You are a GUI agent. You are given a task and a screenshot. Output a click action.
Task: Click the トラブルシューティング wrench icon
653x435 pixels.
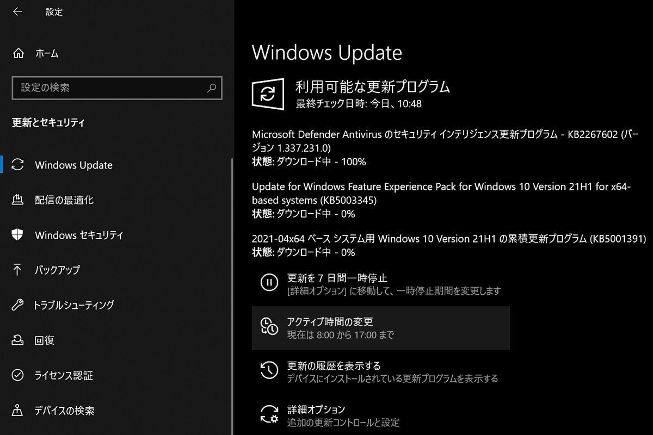tap(18, 305)
